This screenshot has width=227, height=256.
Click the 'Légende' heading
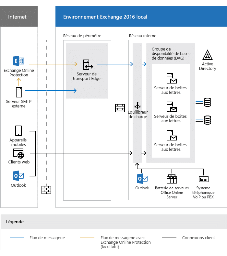15,222
